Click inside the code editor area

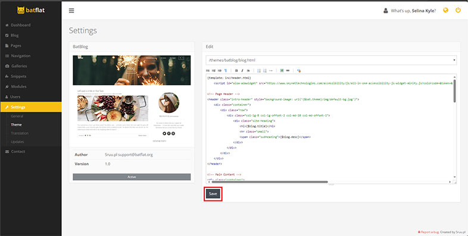click(329, 127)
